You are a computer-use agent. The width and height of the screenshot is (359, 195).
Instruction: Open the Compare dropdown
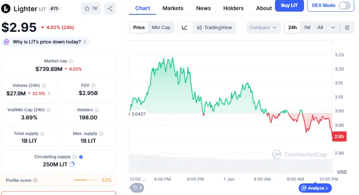263,28
